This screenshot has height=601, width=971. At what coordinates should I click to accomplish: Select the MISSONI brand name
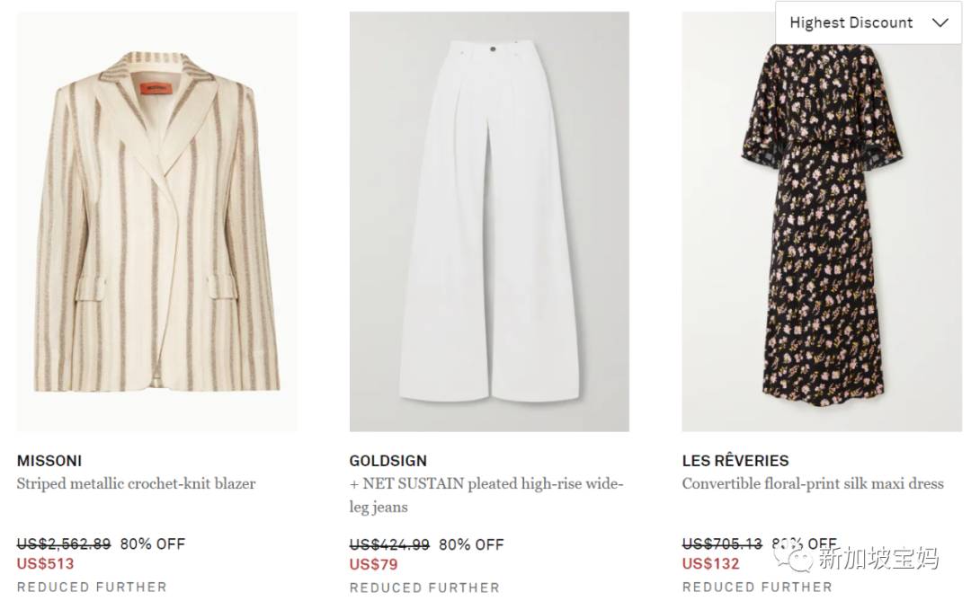coord(49,460)
